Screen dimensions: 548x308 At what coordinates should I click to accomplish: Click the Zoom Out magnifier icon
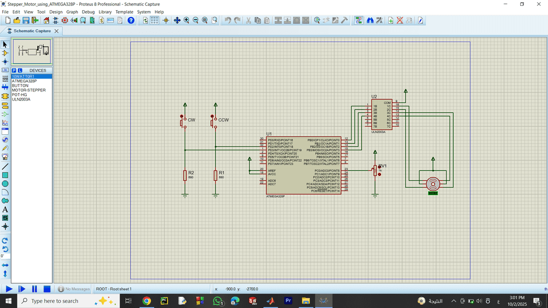(195, 20)
